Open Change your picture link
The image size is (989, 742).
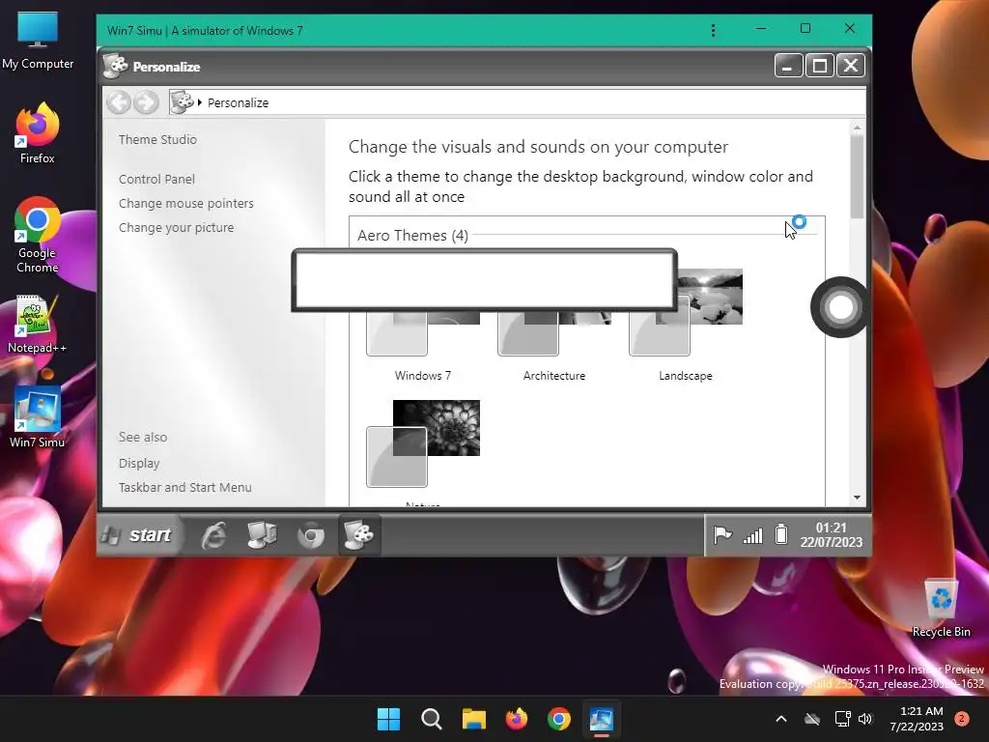[176, 227]
